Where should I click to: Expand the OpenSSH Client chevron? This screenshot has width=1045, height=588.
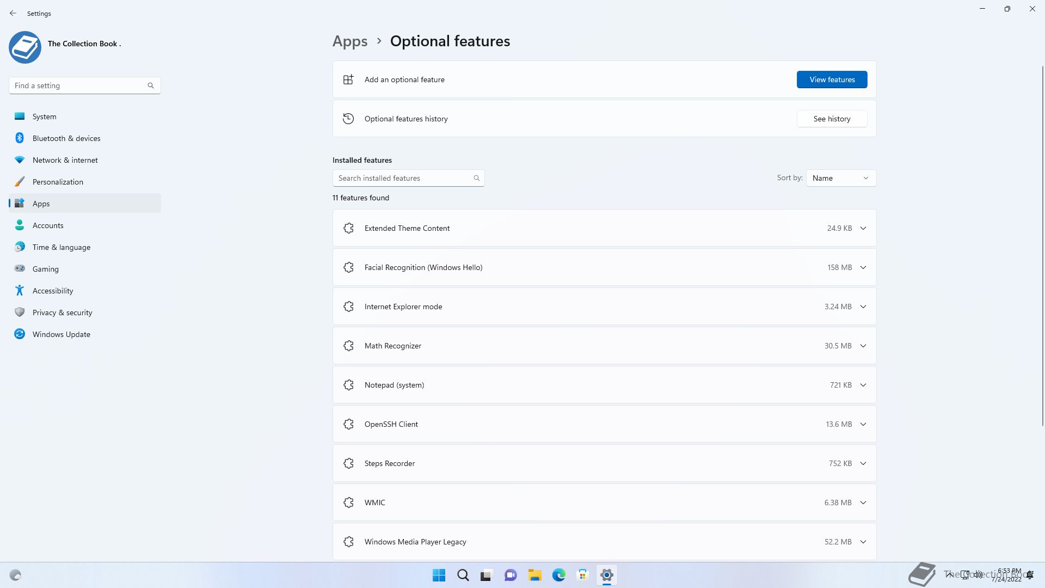[x=863, y=424]
